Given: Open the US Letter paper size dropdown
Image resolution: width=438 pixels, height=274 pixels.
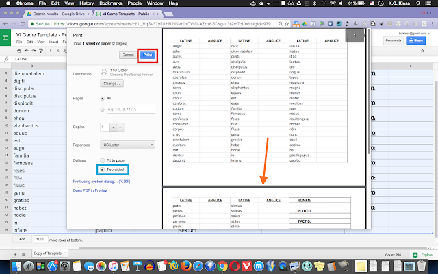Looking at the screenshot, I should click(128, 145).
